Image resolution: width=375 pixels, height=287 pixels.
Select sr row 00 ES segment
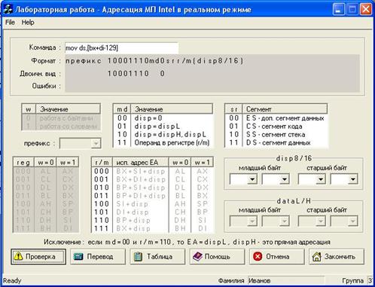[276, 118]
